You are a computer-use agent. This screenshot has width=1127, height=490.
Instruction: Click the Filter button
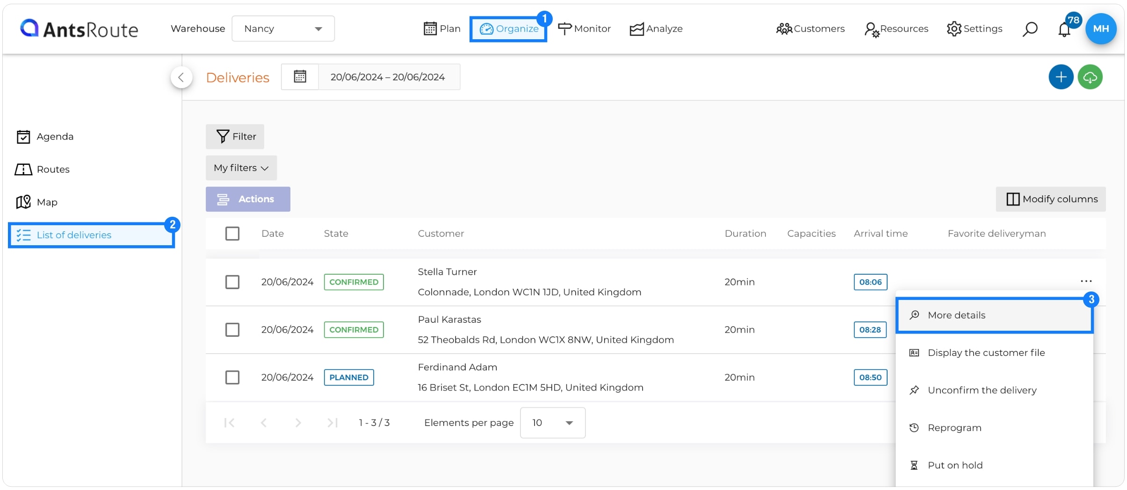coord(235,136)
